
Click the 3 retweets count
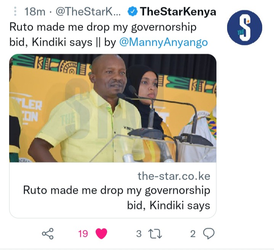point(139,234)
